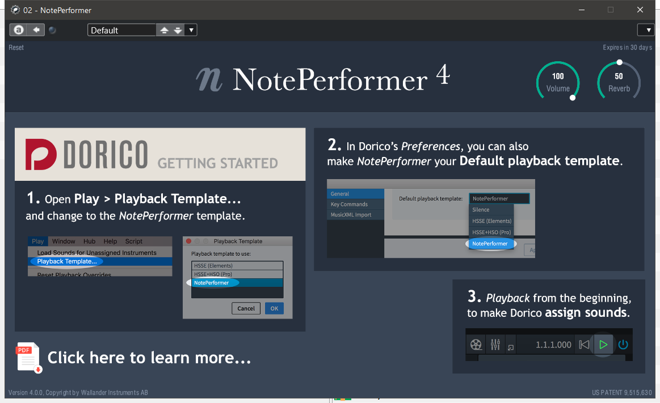The image size is (660, 403).
Task: Click the round blue indicator light
Action: [53, 30]
